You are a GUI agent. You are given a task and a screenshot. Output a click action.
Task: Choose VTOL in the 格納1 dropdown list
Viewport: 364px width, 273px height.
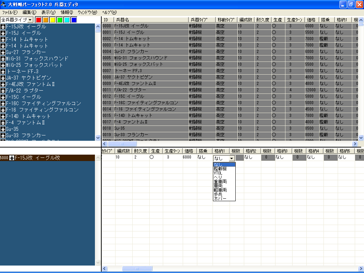click(218, 173)
